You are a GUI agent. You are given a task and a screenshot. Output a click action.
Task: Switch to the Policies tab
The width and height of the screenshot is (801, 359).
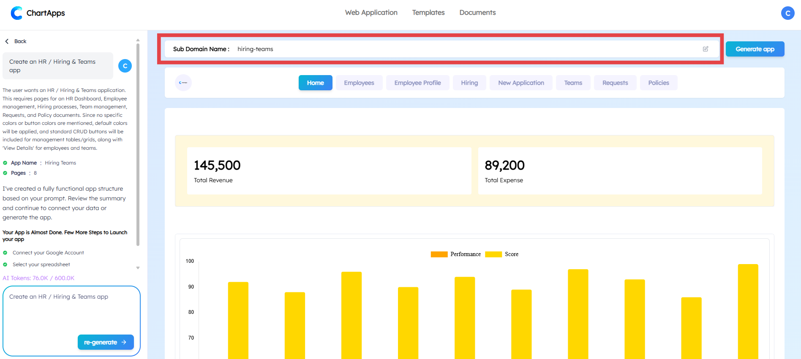659,83
